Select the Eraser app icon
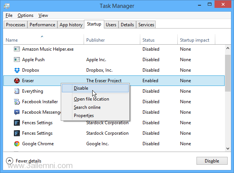234x173 pixels. [x=16, y=81]
